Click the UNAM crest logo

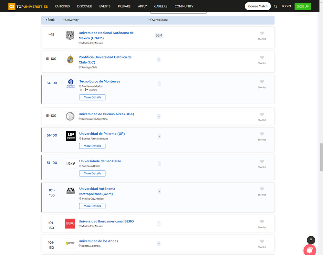[x=70, y=35]
